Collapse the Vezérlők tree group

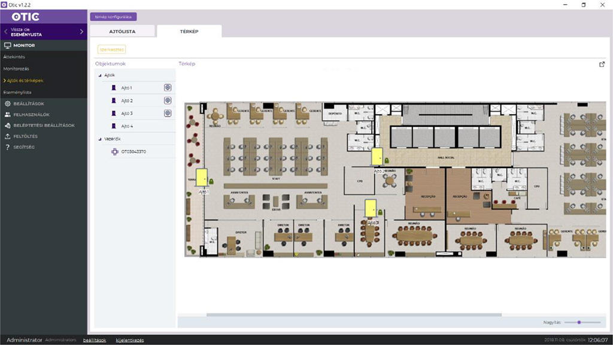(x=100, y=139)
